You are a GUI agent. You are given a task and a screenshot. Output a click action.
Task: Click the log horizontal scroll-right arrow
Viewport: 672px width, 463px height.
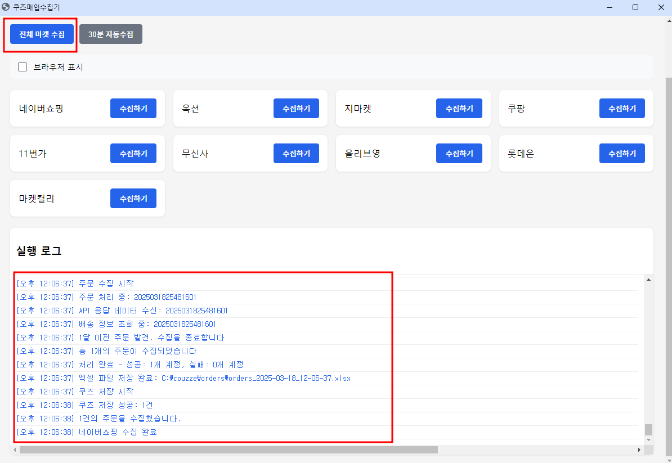pyautogui.click(x=639, y=449)
